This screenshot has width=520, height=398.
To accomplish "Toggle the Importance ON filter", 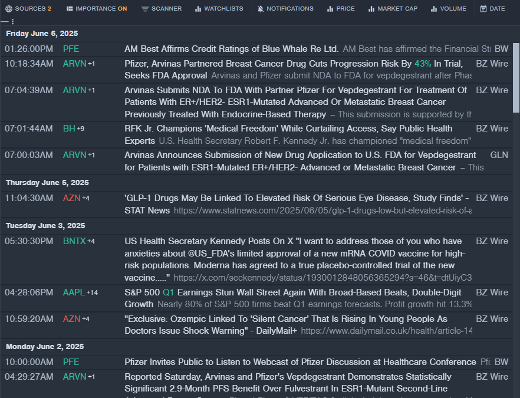I will click(x=97, y=9).
